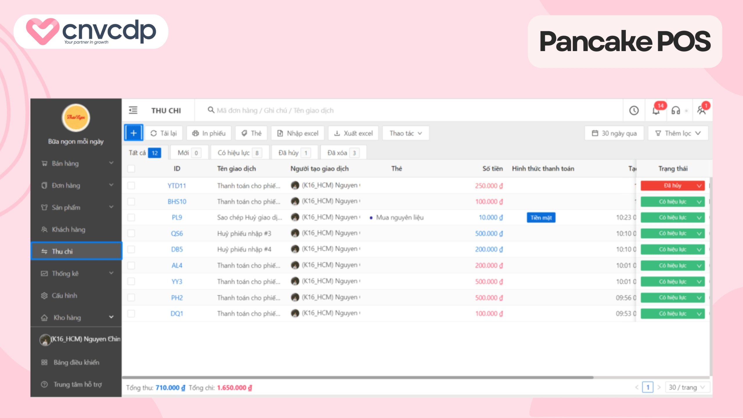This screenshot has width=743, height=418.
Task: Click the user icon with red badge
Action: [701, 110]
